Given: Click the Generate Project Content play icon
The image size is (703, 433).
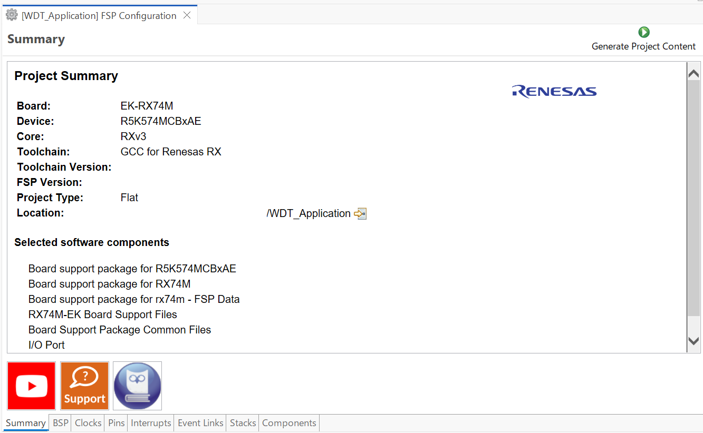Looking at the screenshot, I should 643,32.
